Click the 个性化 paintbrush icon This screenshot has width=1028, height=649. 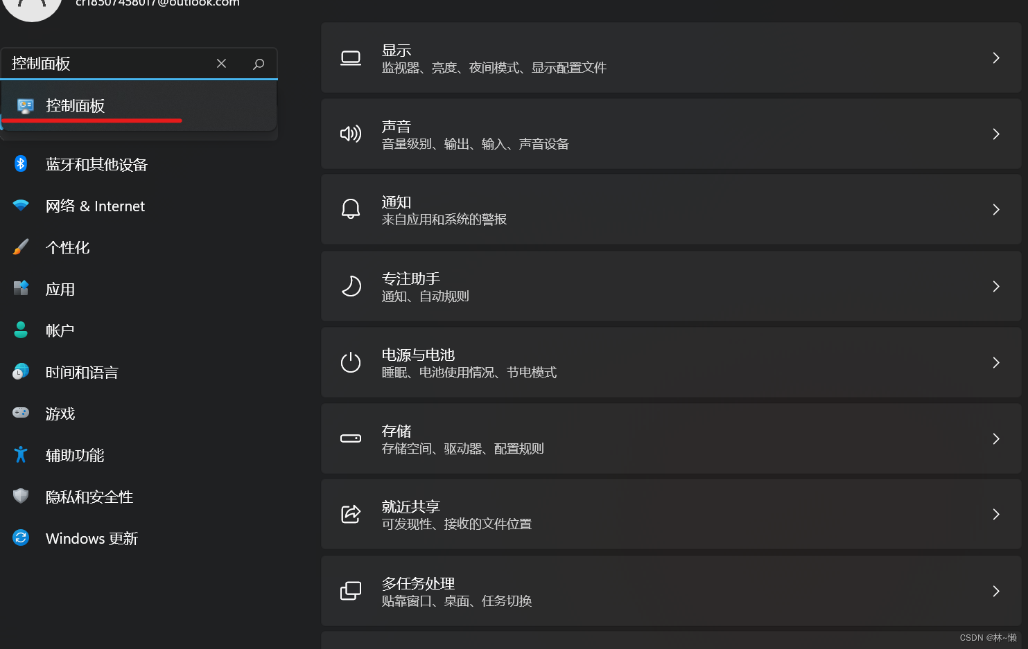tap(21, 247)
